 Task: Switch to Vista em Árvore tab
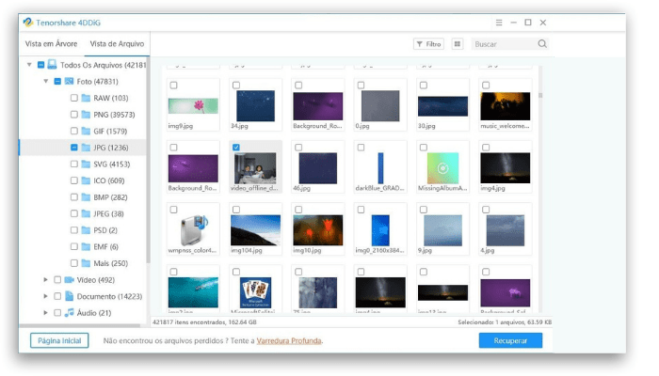[51, 43]
